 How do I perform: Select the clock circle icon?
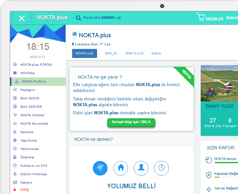coord(161,168)
